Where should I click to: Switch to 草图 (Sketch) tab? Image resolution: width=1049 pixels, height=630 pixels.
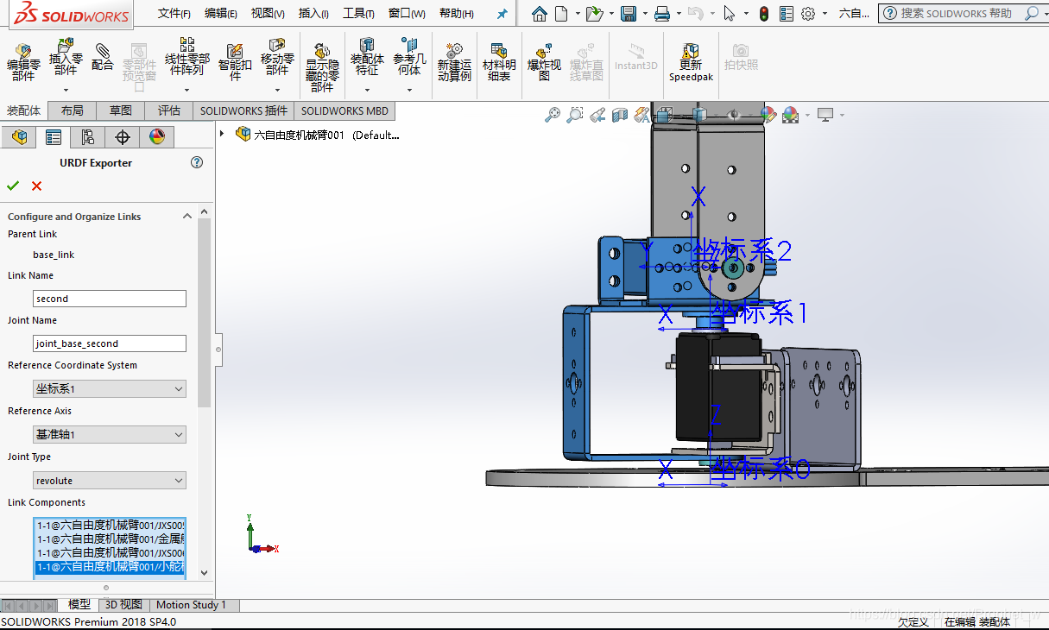[x=121, y=110]
